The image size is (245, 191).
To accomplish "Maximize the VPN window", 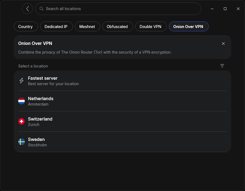I will 225,9.
